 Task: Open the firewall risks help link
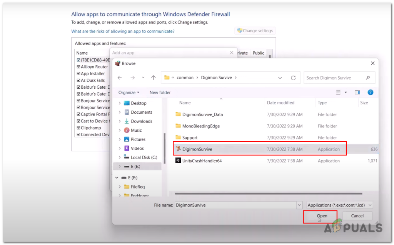coord(123,31)
